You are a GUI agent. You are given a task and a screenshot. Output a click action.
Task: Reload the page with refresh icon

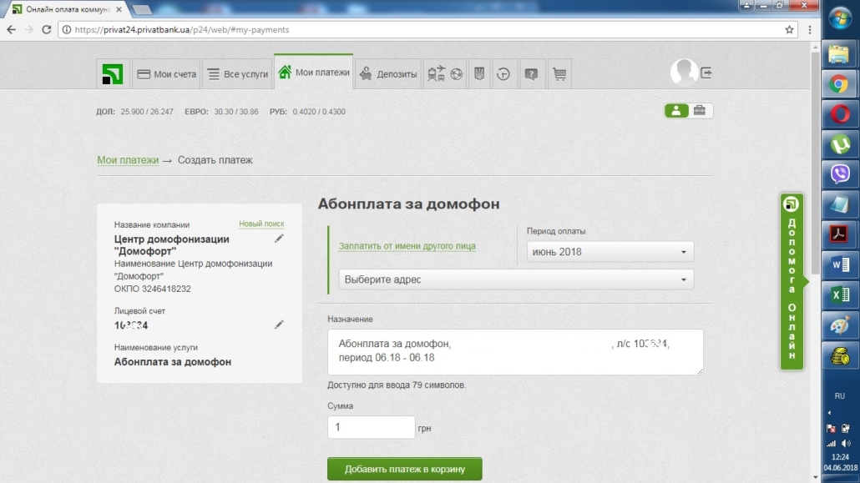pyautogui.click(x=47, y=29)
